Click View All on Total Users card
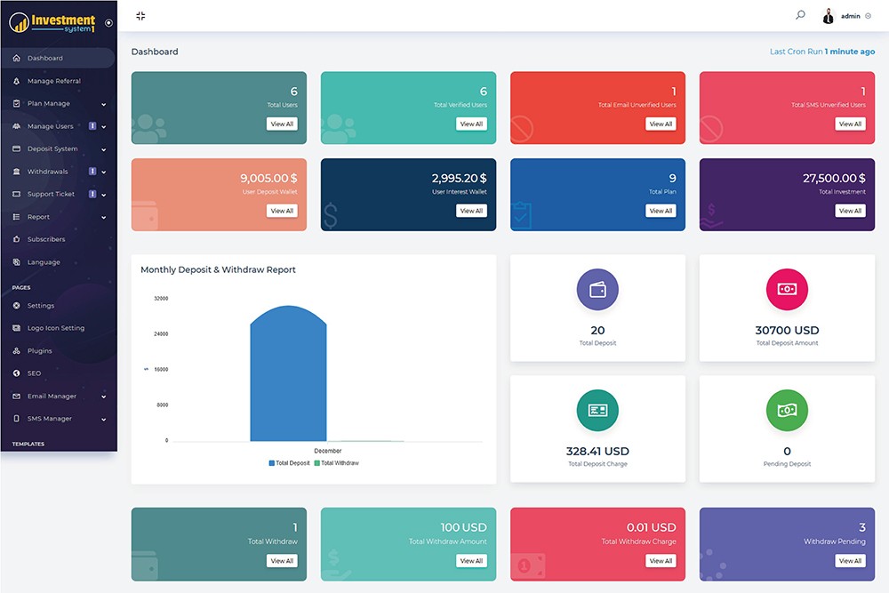Image resolution: width=889 pixels, height=593 pixels. point(282,124)
